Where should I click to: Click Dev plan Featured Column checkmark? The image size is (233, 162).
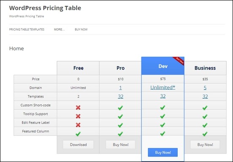point(163,133)
